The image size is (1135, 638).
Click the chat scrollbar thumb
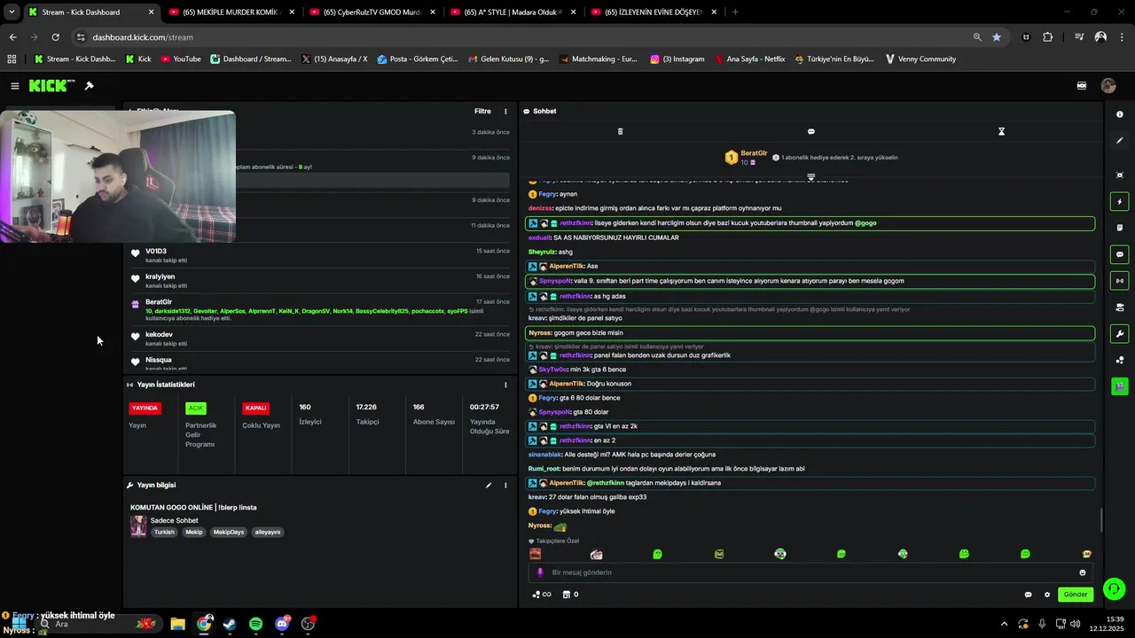[x=1101, y=520]
